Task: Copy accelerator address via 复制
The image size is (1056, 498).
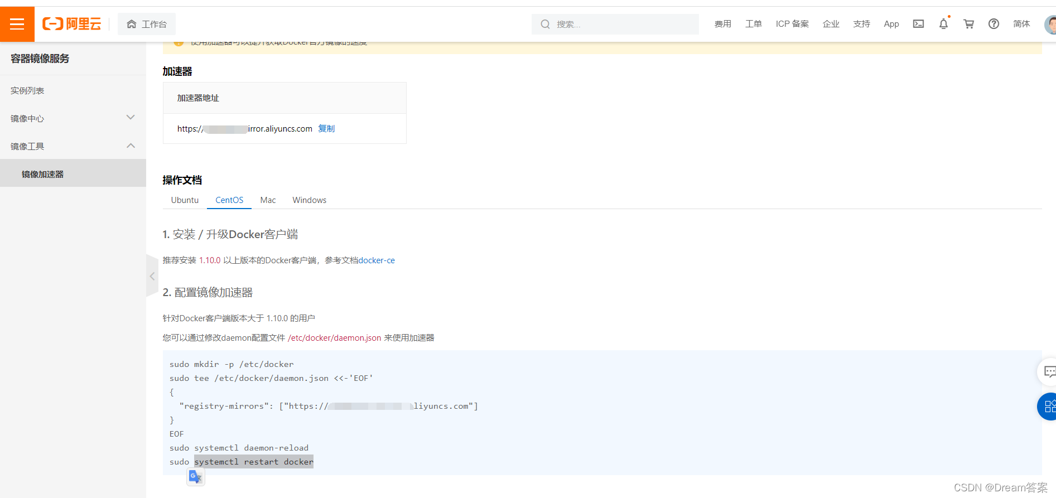Action: click(326, 128)
